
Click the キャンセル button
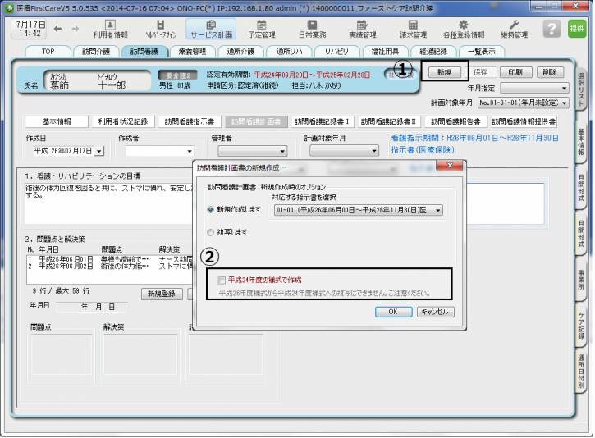[435, 312]
